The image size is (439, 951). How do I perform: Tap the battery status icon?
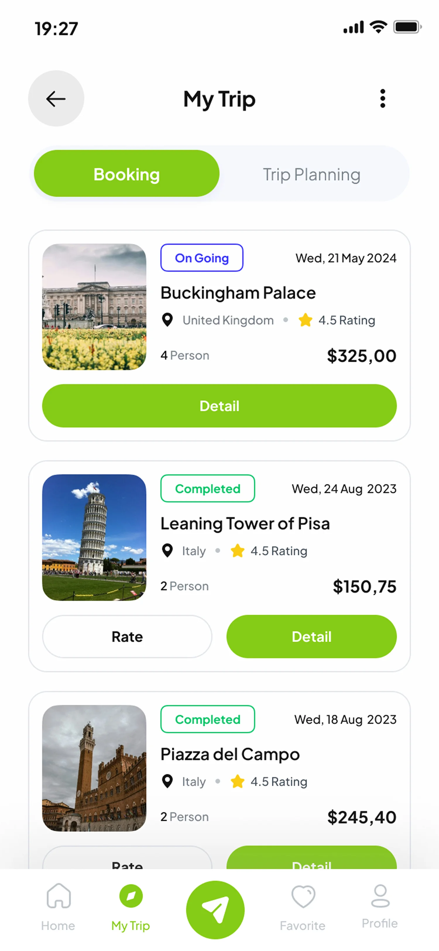(407, 27)
